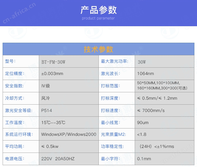Click the 系统运行环境 label

pos(19,134)
